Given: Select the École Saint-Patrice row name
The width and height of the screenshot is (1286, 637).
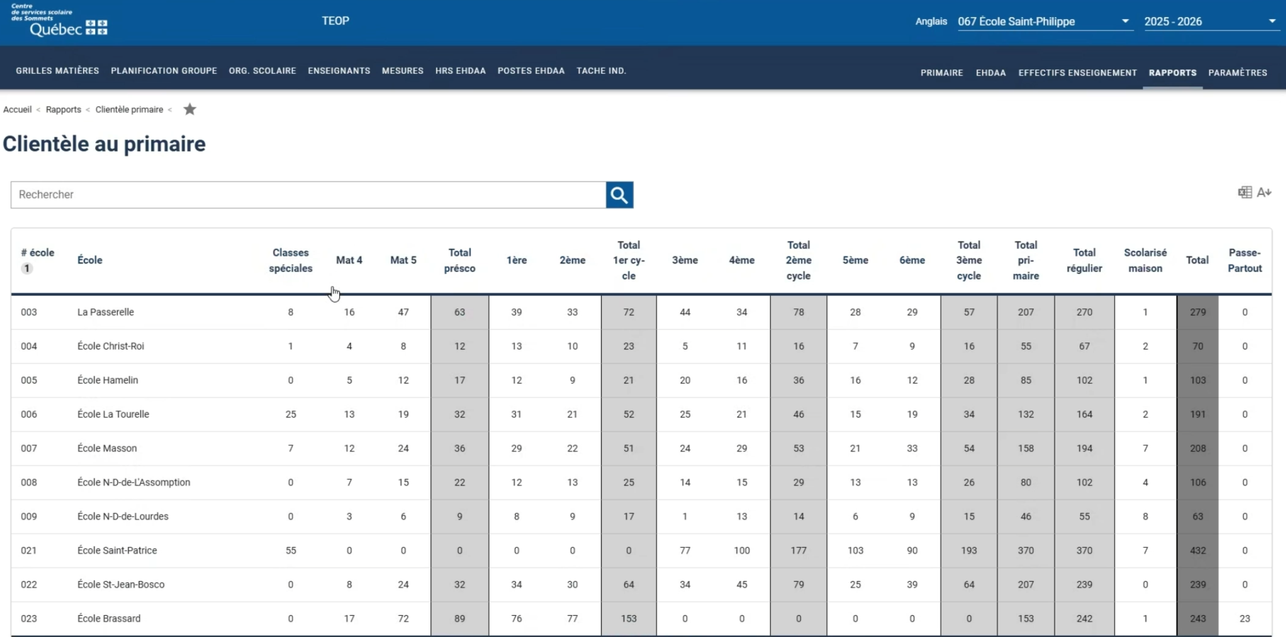Looking at the screenshot, I should pyautogui.click(x=117, y=550).
